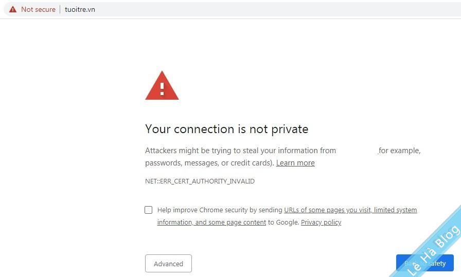Click the "Your connection is not private" heading
Viewport: 461px width, 277px height.
point(226,129)
